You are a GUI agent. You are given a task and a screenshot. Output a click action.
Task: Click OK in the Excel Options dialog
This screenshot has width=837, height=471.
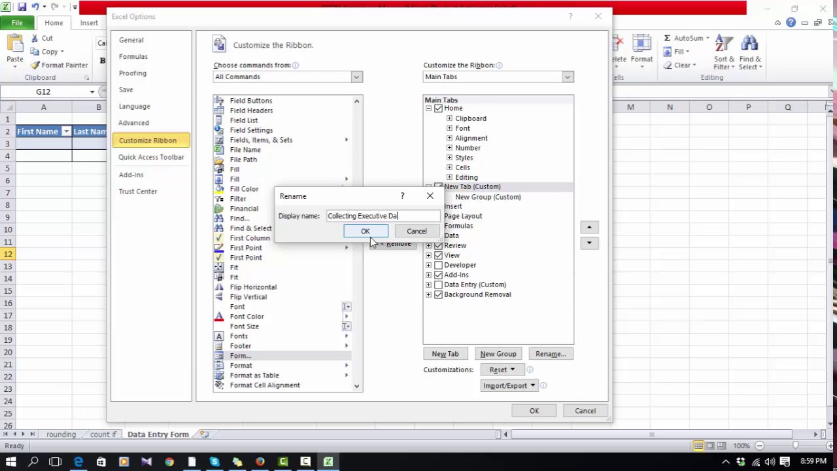click(534, 411)
